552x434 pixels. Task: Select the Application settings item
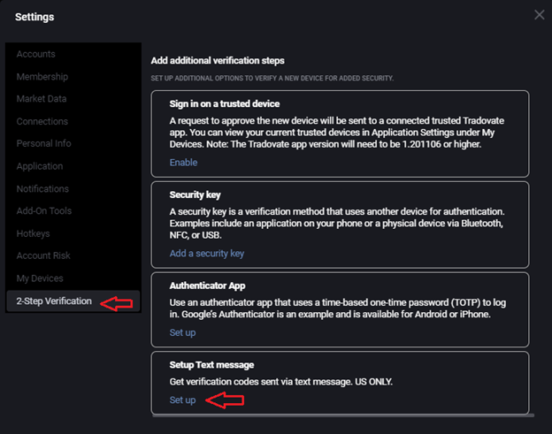(40, 166)
